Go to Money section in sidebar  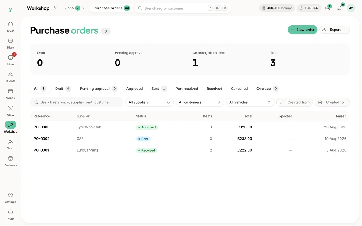pyautogui.click(x=11, y=94)
